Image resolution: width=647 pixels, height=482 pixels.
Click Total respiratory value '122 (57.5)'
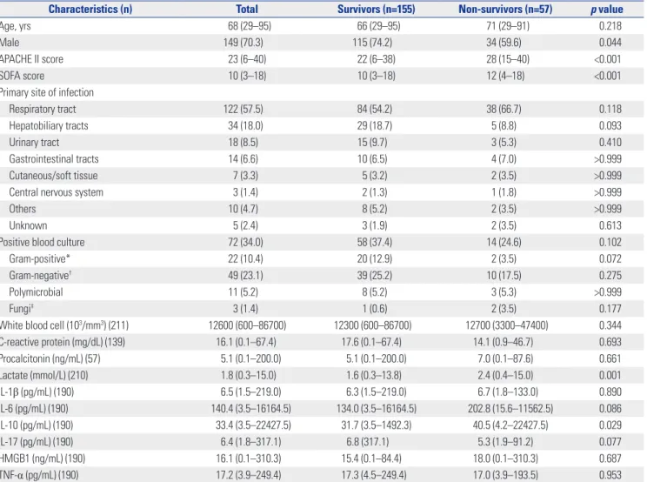click(x=243, y=110)
